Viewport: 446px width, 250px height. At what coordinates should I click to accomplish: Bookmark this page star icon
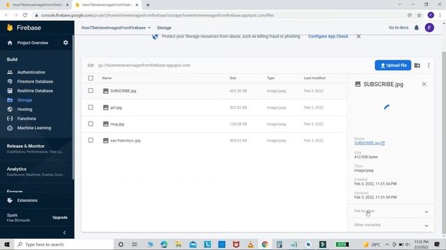[419, 15]
